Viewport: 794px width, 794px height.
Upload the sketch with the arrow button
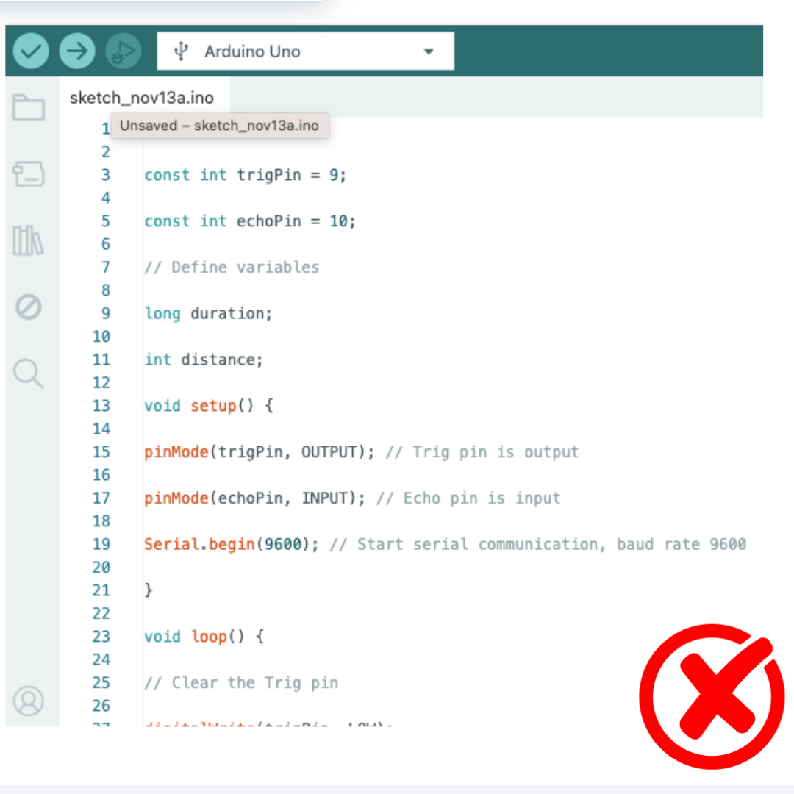click(77, 51)
